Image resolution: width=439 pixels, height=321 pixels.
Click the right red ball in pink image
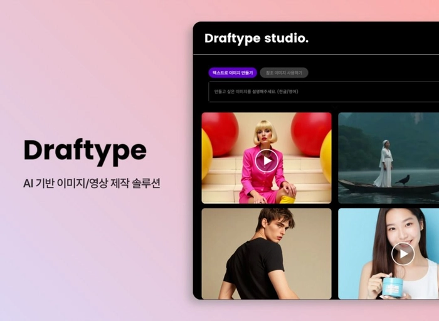(312, 133)
